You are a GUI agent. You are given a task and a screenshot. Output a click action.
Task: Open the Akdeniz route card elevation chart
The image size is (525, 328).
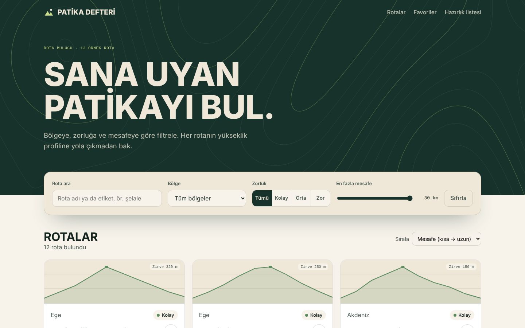coord(411,282)
